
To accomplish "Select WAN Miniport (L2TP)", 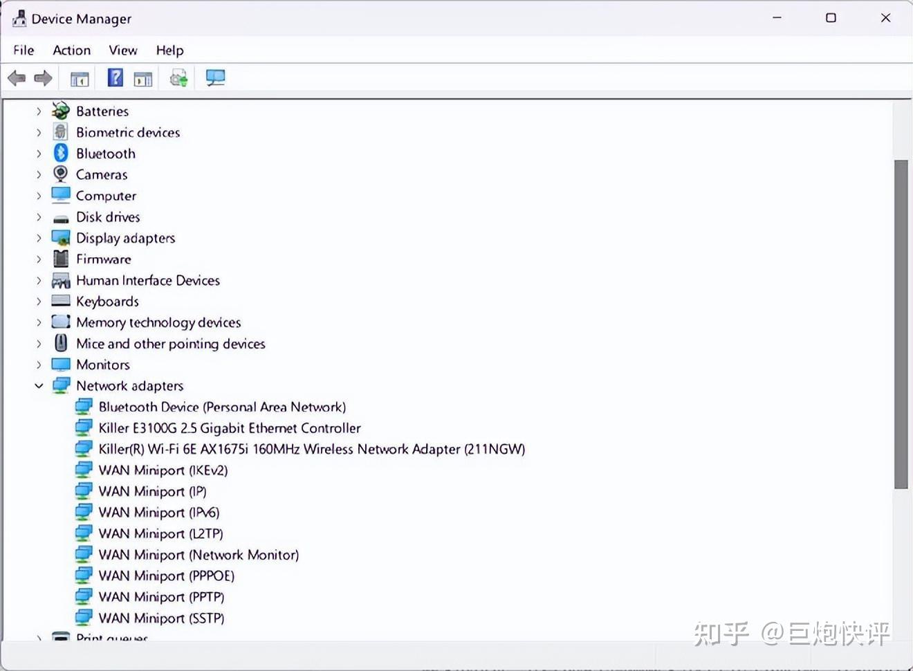I will point(160,533).
